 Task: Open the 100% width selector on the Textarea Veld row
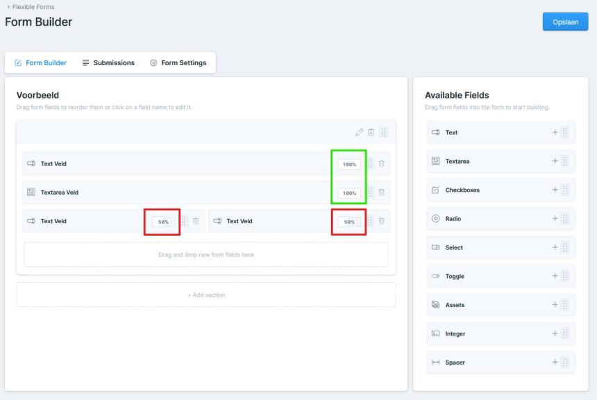click(x=349, y=193)
